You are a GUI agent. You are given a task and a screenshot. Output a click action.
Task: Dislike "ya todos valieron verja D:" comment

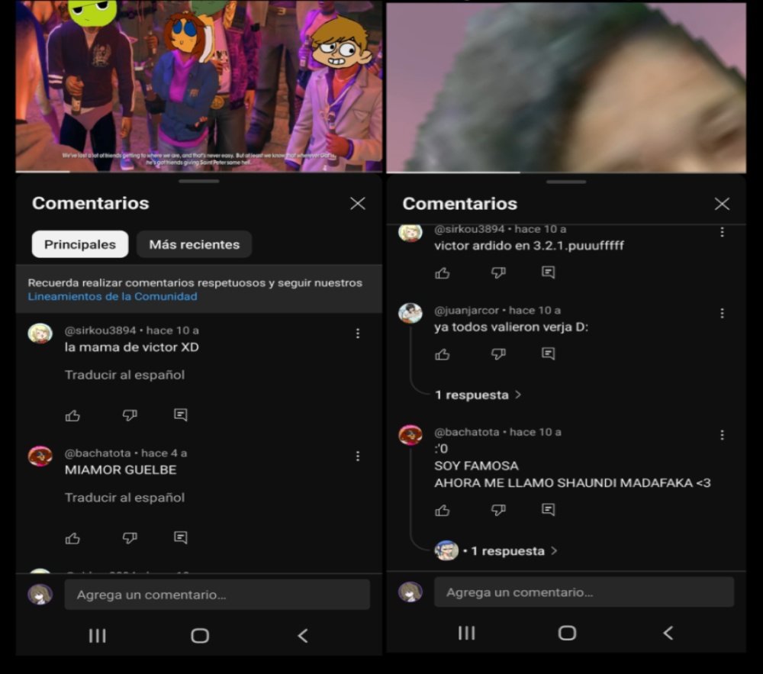pyautogui.click(x=498, y=353)
